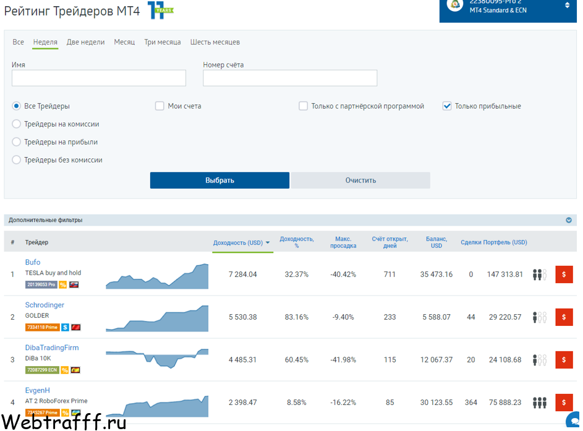The image size is (583, 431).
Task: Click the country flag icon under Bufo
Action: pos(74,285)
